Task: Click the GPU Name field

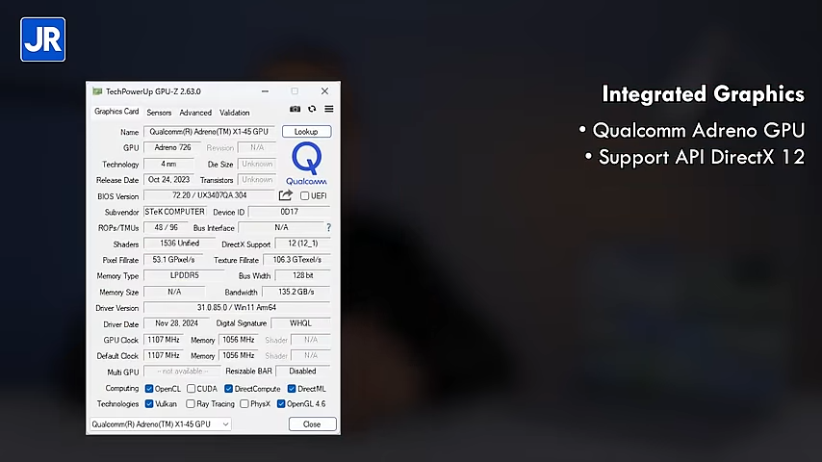Action: tap(209, 132)
